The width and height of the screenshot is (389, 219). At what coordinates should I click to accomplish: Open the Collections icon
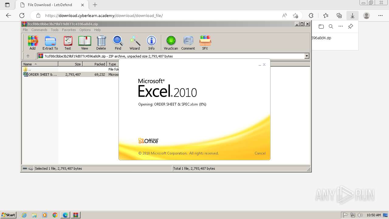click(x=339, y=16)
